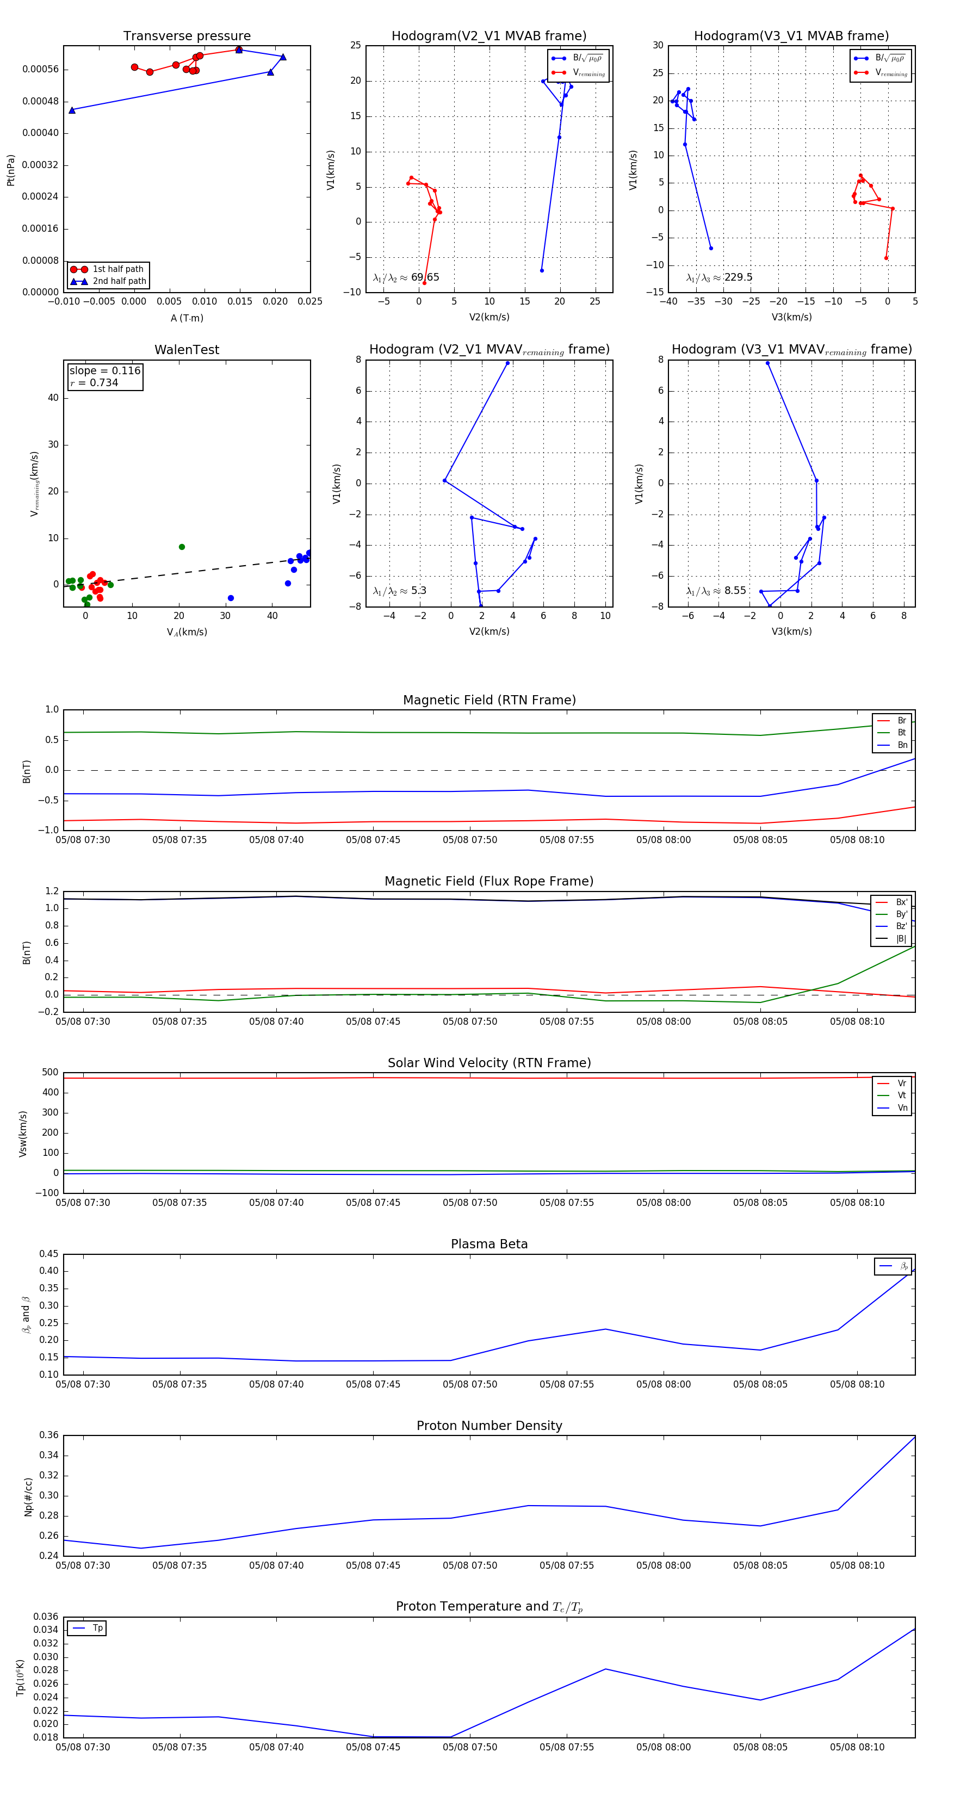Click the green outlier point in WalenTest

click(182, 547)
